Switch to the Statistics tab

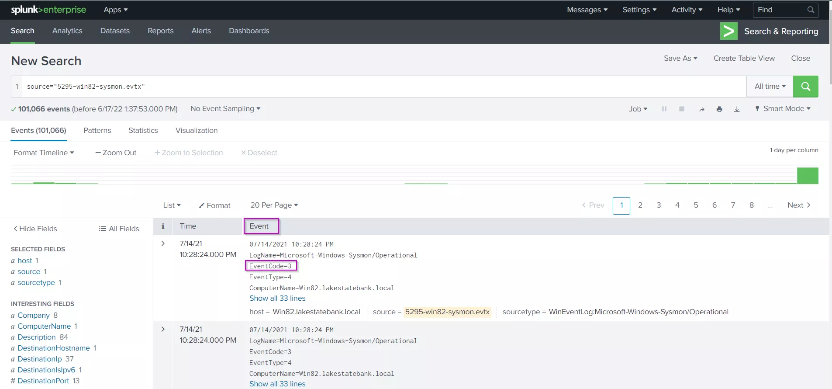pyautogui.click(x=143, y=130)
